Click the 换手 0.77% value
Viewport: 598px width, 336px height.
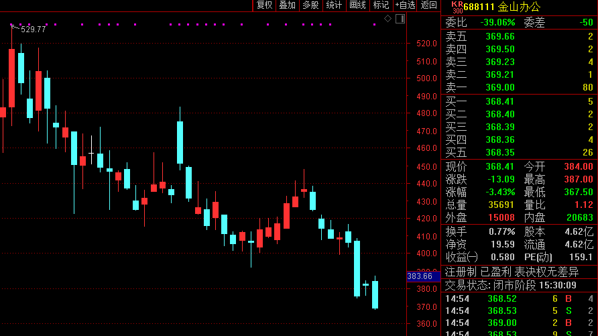[x=502, y=231]
